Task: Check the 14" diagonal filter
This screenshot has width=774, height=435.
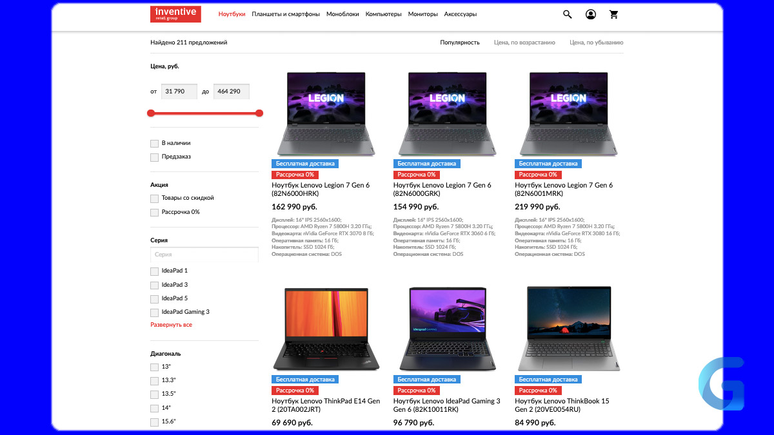Action: pyautogui.click(x=154, y=409)
